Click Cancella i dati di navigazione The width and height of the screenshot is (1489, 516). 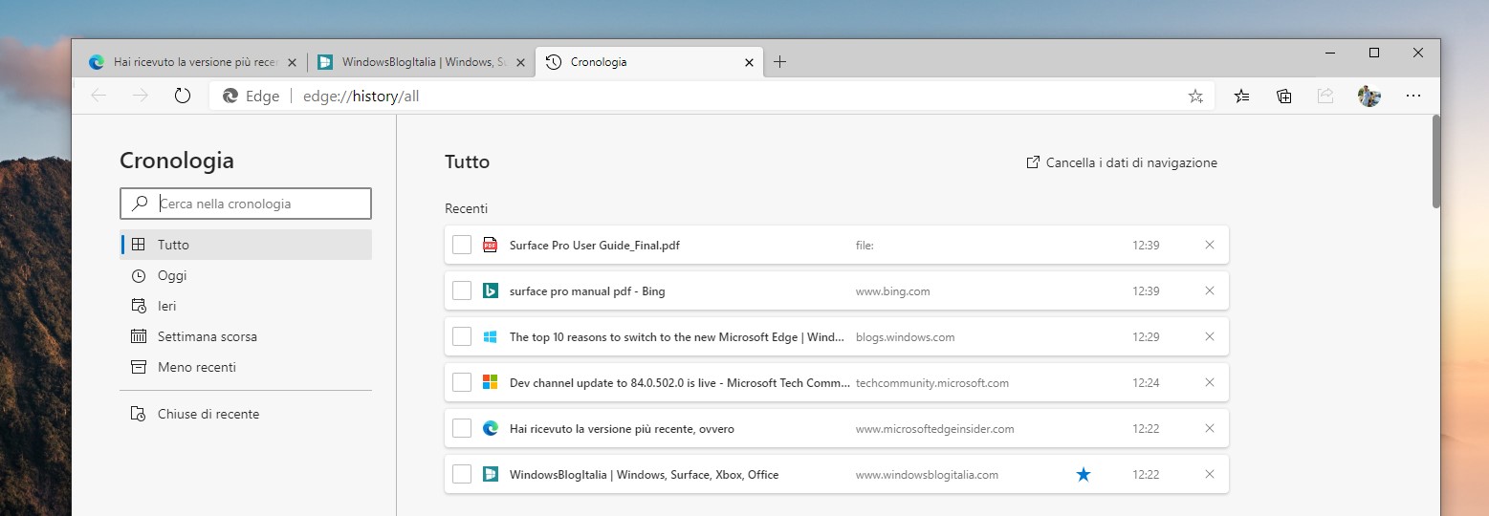[1122, 162]
